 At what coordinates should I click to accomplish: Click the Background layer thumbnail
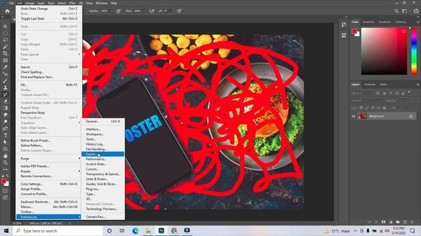pos(362,116)
